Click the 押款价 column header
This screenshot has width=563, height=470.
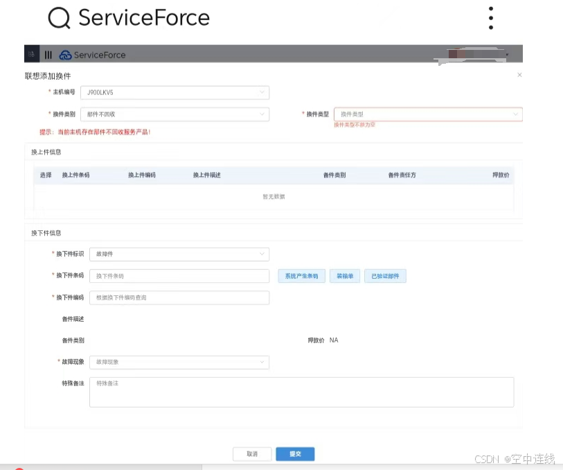(501, 175)
